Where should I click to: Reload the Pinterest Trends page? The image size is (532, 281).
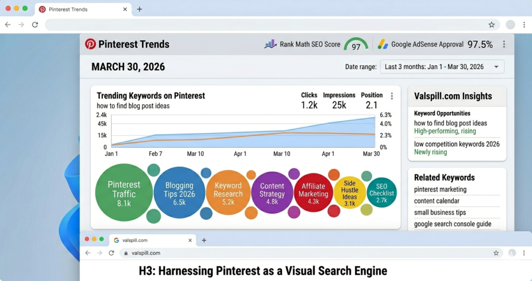(x=35, y=25)
